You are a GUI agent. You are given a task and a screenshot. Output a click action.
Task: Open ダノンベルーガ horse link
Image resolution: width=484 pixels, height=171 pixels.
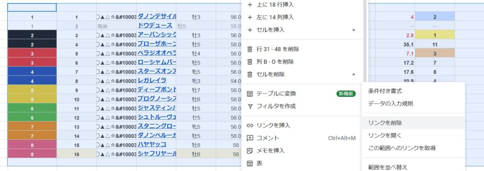(x=156, y=136)
